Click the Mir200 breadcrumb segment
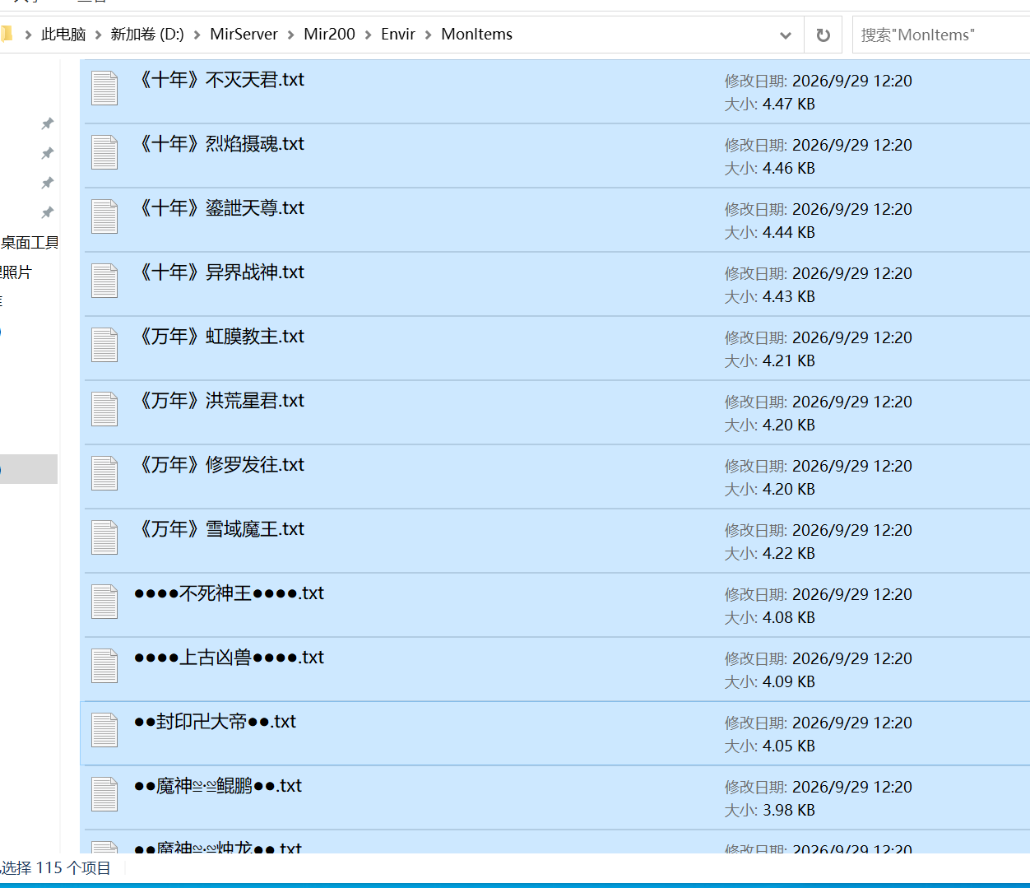1030x888 pixels. [329, 35]
